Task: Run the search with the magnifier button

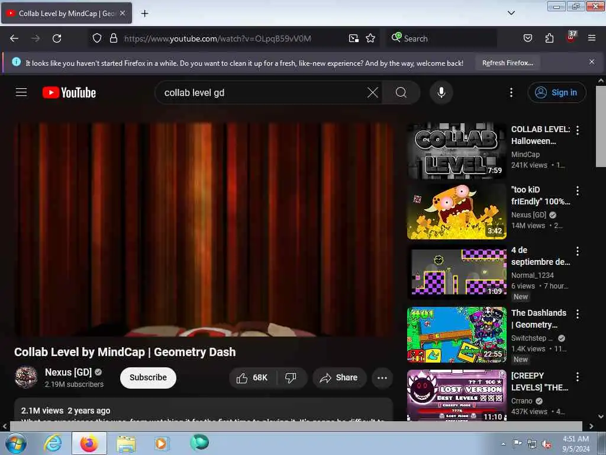Action: (x=401, y=92)
